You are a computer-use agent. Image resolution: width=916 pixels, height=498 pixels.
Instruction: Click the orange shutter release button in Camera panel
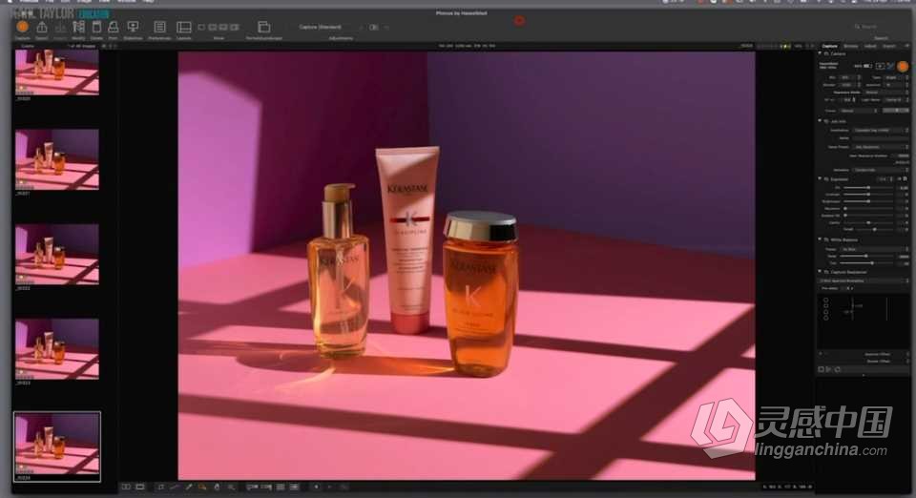903,66
